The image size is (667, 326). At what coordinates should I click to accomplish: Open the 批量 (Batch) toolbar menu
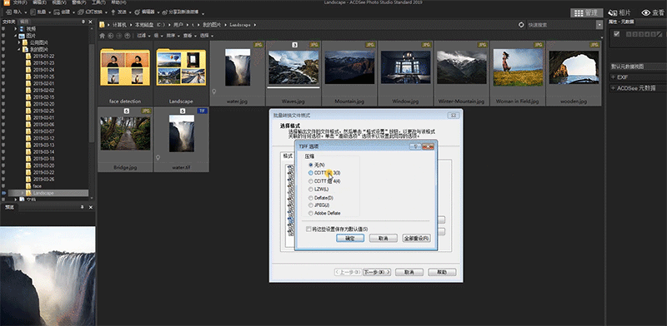(41, 12)
